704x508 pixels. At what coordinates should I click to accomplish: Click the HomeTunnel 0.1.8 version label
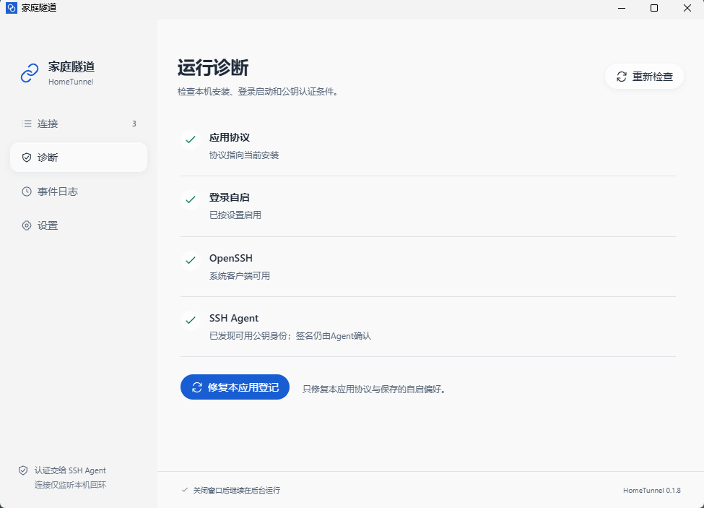(x=652, y=491)
